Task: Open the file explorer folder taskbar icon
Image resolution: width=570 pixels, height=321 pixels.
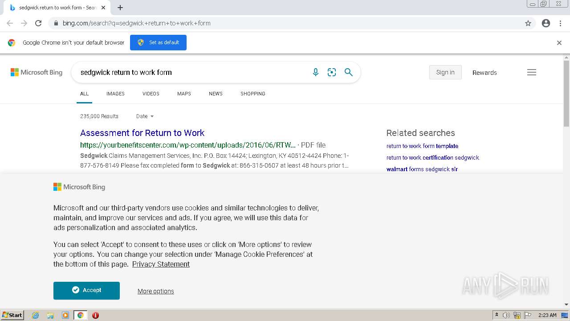Action: click(50, 315)
